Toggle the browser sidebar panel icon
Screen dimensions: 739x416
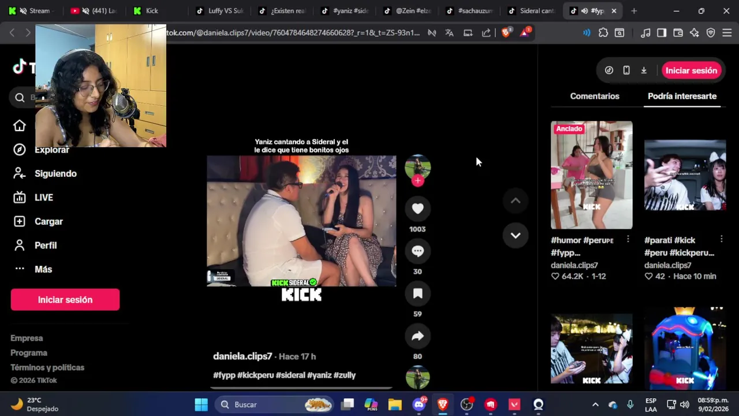(662, 33)
